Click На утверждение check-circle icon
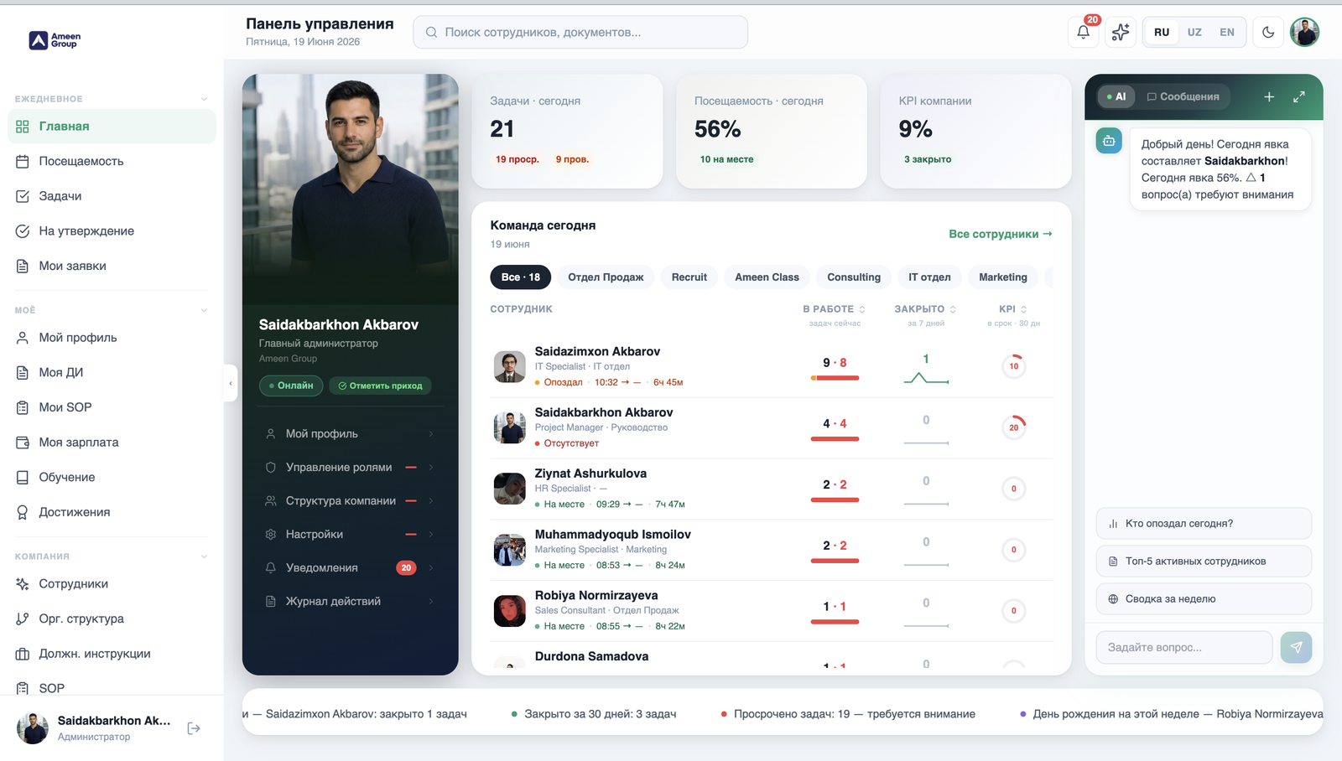1342x761 pixels. 23,231
